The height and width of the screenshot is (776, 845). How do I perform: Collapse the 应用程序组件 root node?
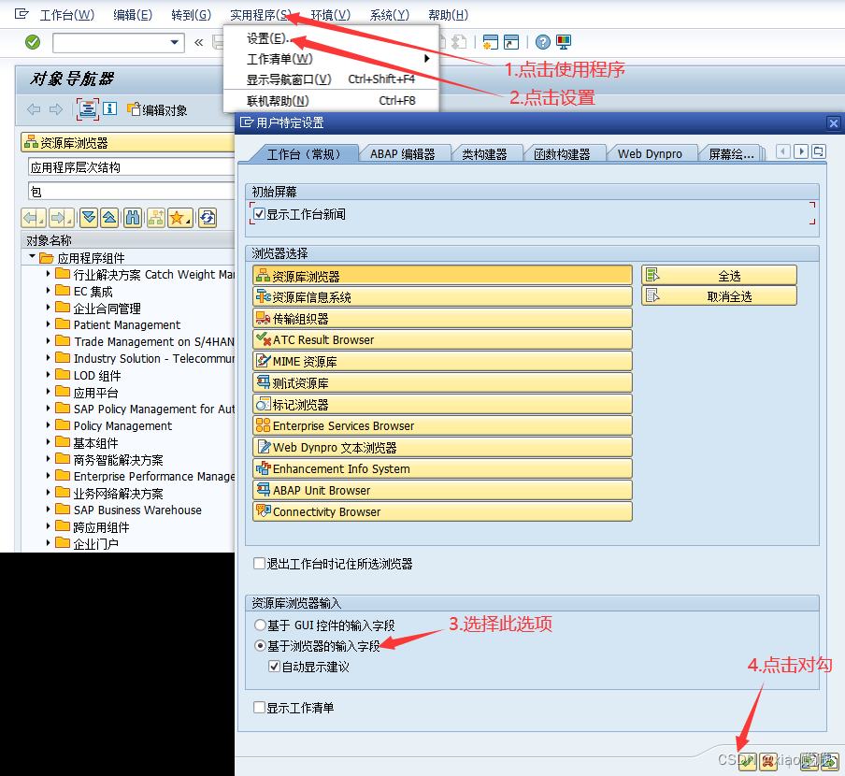[33, 256]
